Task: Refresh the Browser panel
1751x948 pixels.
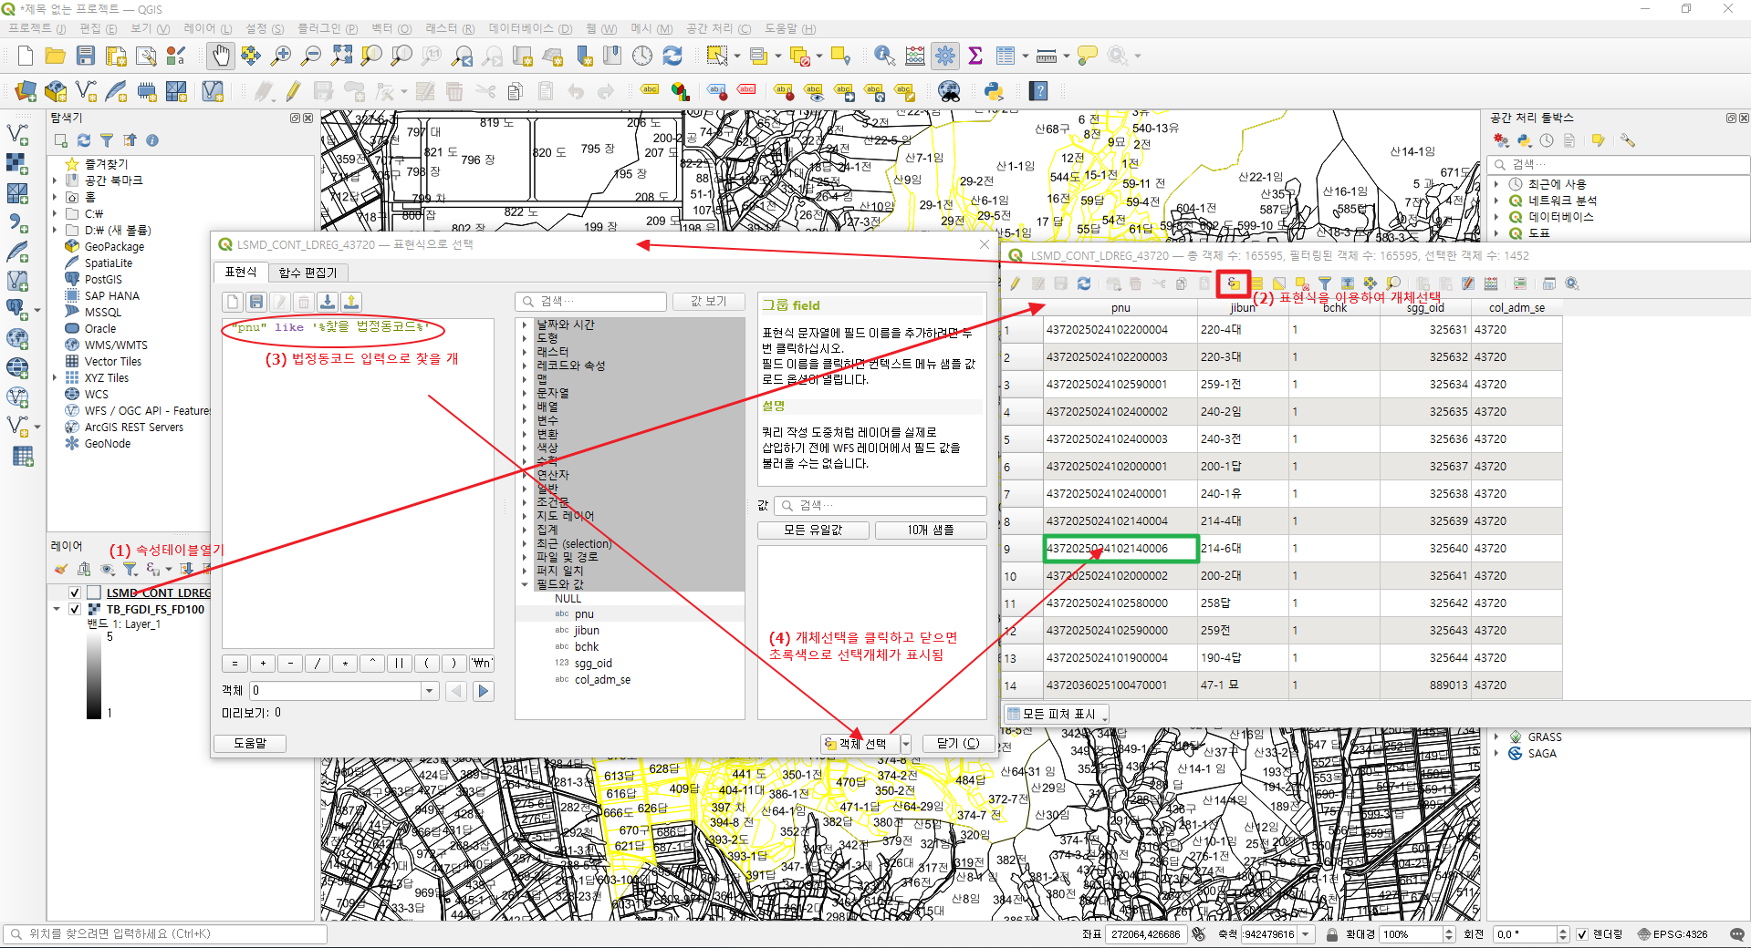Action: (x=84, y=140)
